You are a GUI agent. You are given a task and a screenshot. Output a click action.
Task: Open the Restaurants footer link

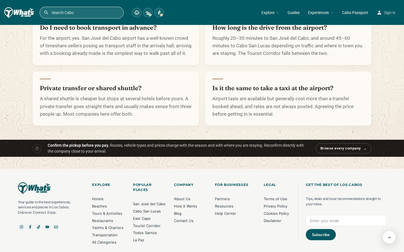[102, 221]
